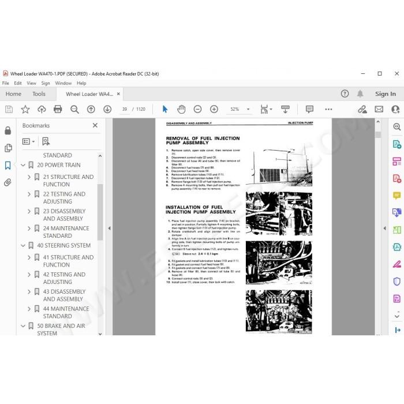Enable scrolling read mode icon

[285, 109]
